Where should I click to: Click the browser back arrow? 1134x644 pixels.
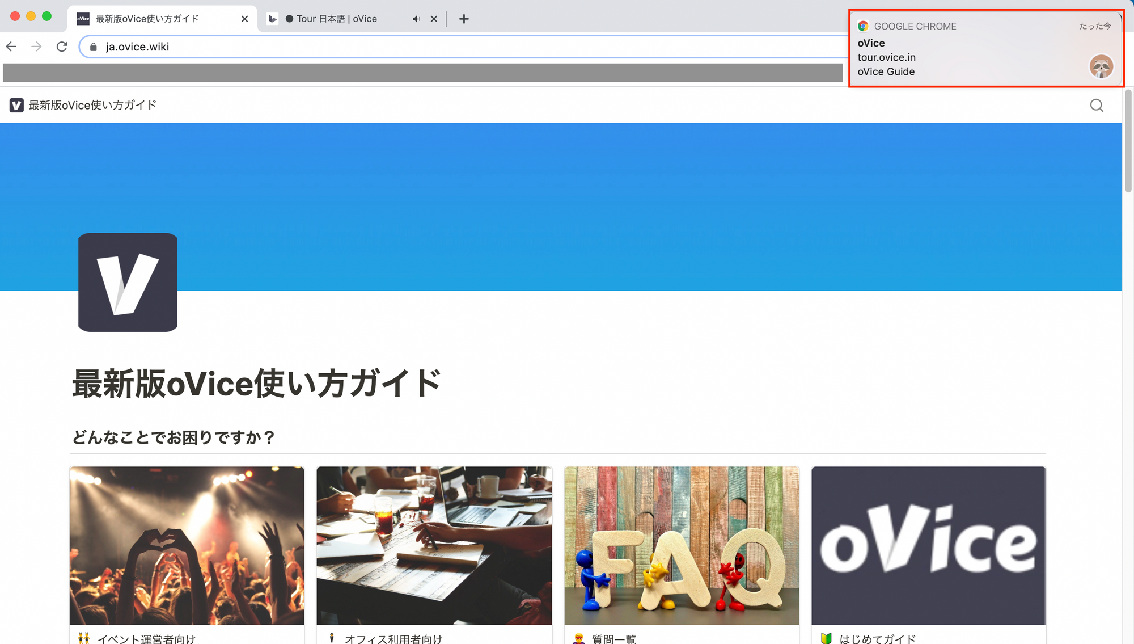pos(11,47)
